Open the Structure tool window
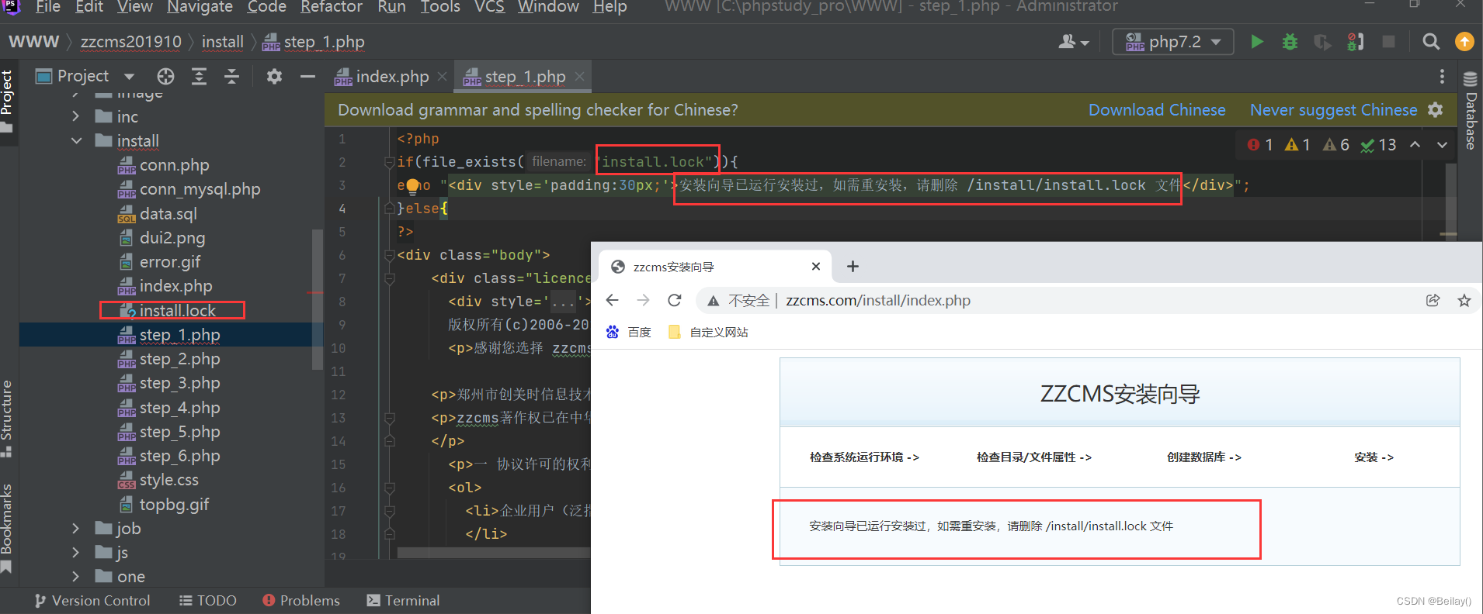The width and height of the screenshot is (1483, 614). [7, 417]
